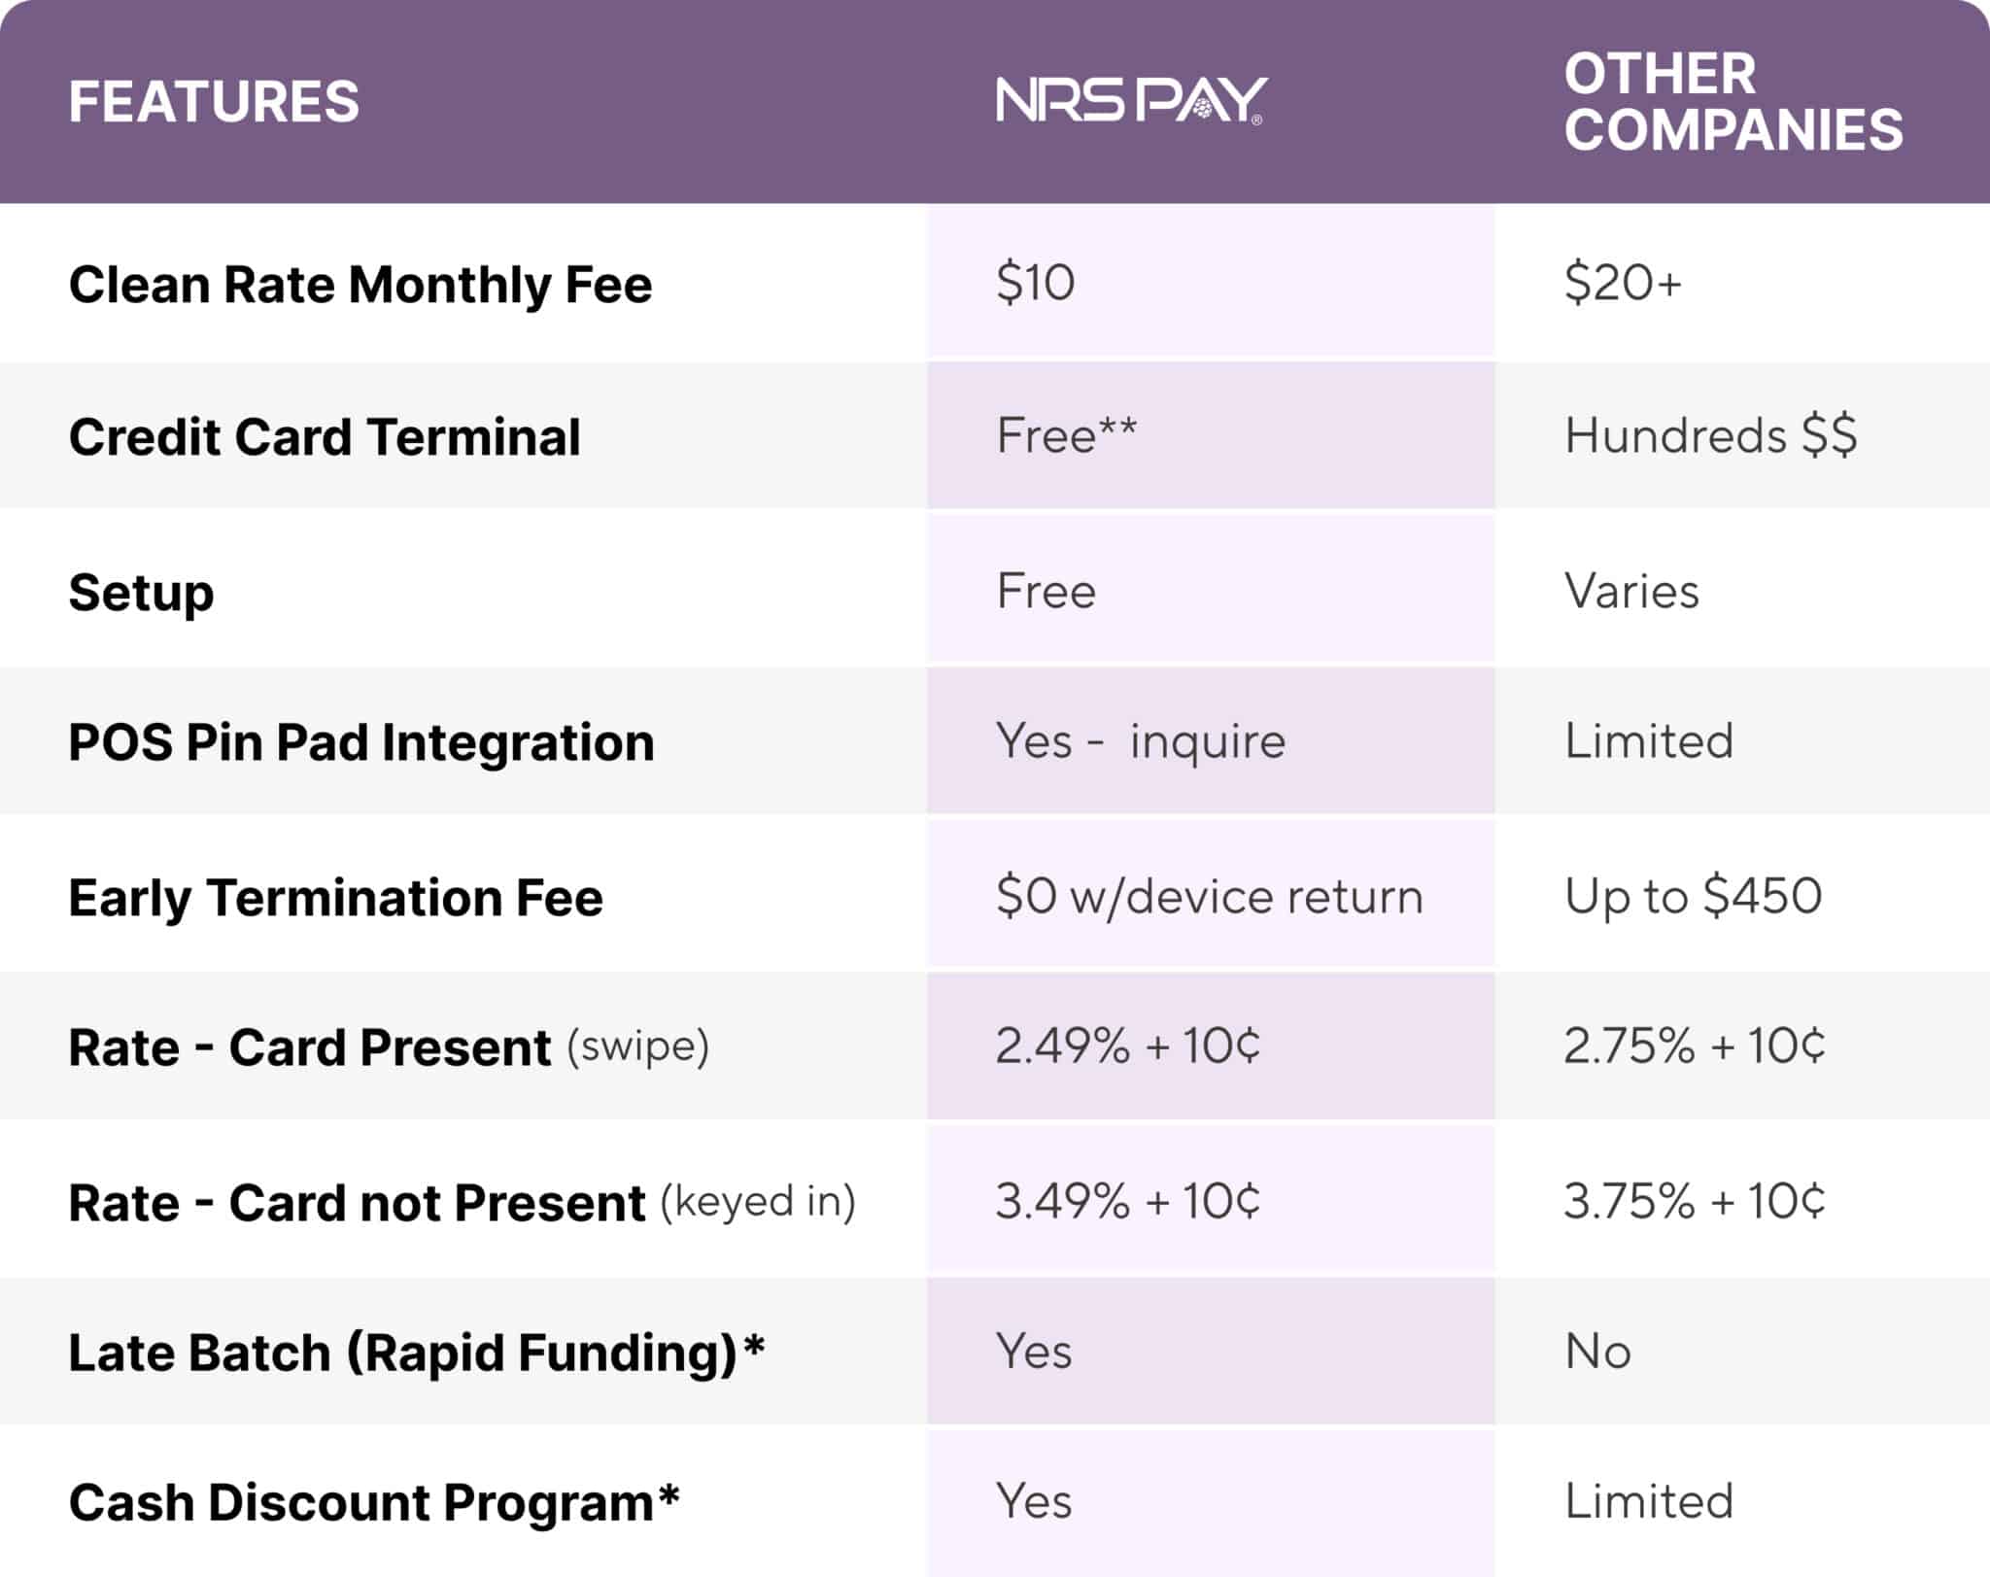Select the Credit Card Terminal row label
The image size is (1990, 1577).
[325, 436]
